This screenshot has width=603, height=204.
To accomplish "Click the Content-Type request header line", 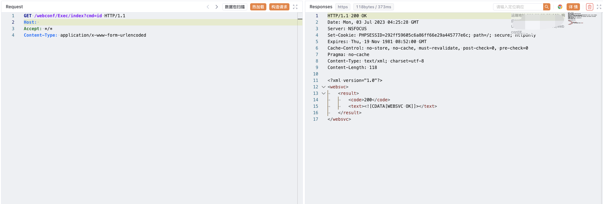I will [x=85, y=35].
